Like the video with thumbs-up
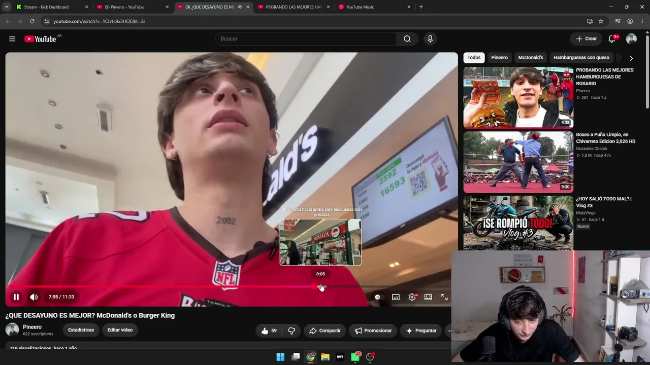This screenshot has height=365, width=650. [269, 331]
